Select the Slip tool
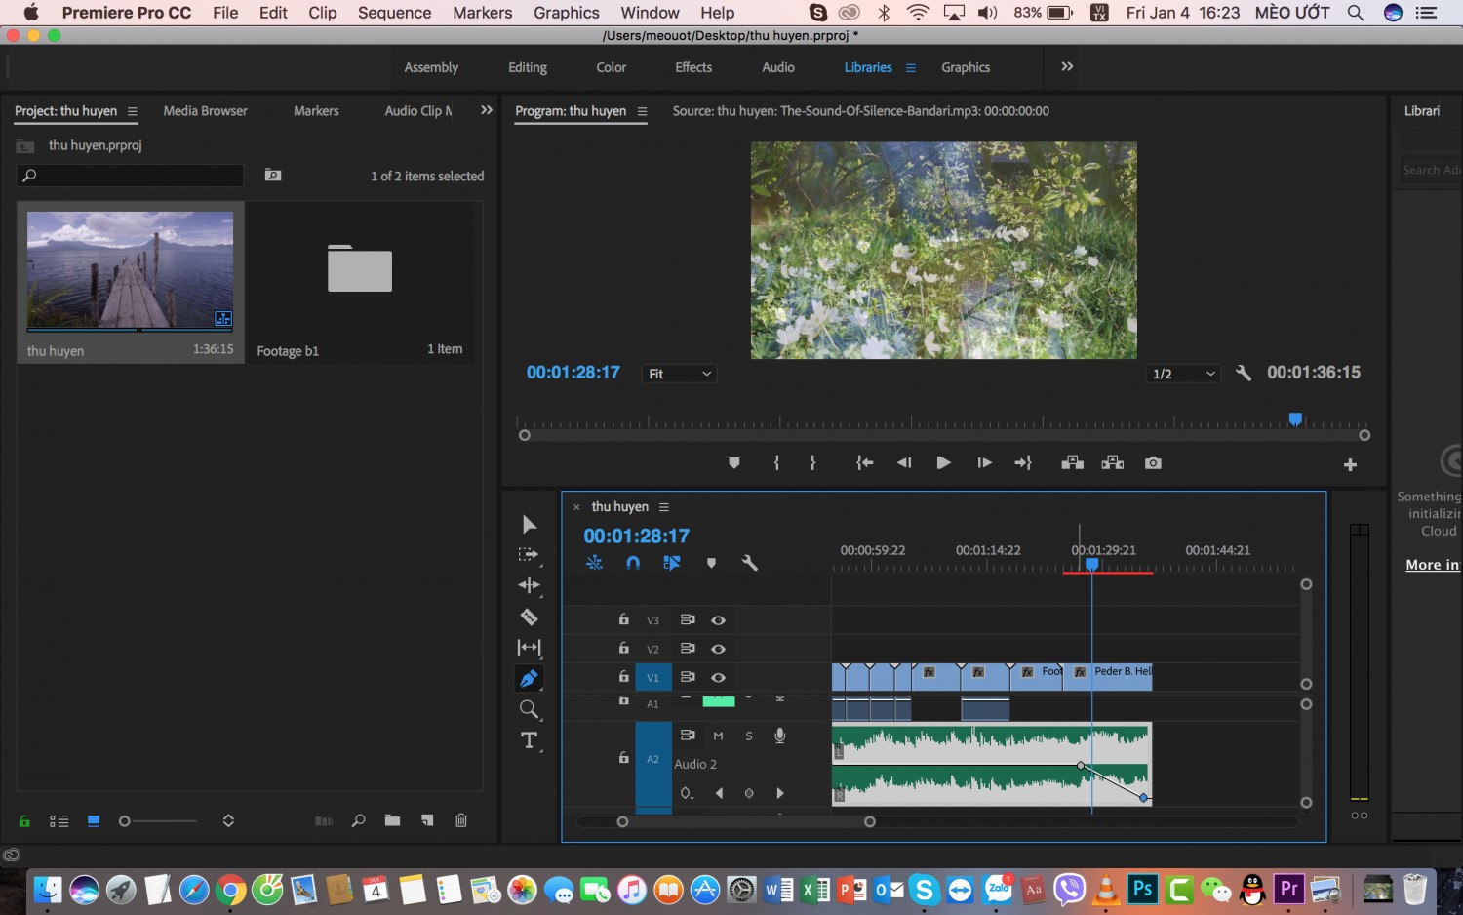 click(x=530, y=647)
